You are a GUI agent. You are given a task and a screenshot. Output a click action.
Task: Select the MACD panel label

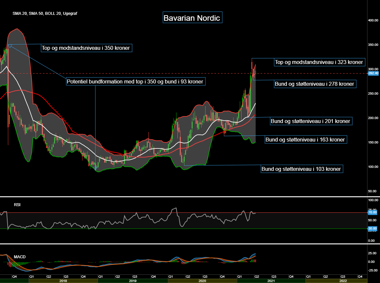pyautogui.click(x=20, y=257)
